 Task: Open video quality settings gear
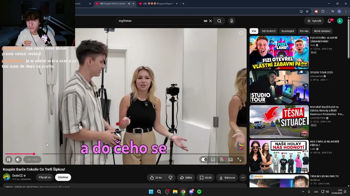coord(222,160)
